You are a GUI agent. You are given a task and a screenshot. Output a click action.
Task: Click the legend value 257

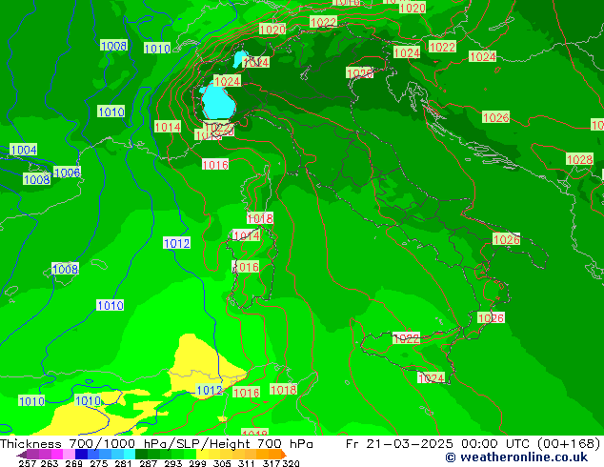pos(28,463)
